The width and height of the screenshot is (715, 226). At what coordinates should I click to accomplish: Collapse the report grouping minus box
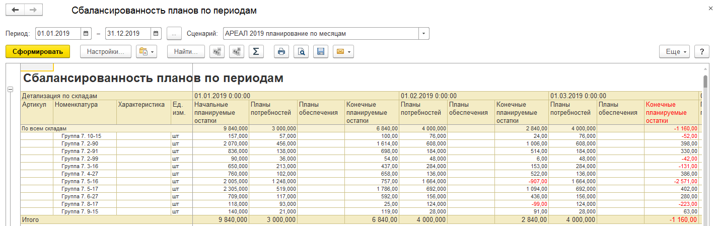click(x=10, y=89)
